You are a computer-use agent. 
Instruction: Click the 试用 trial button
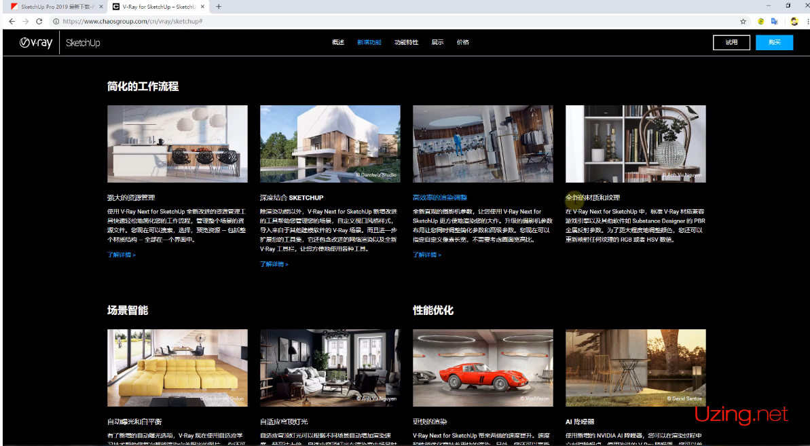coord(731,42)
